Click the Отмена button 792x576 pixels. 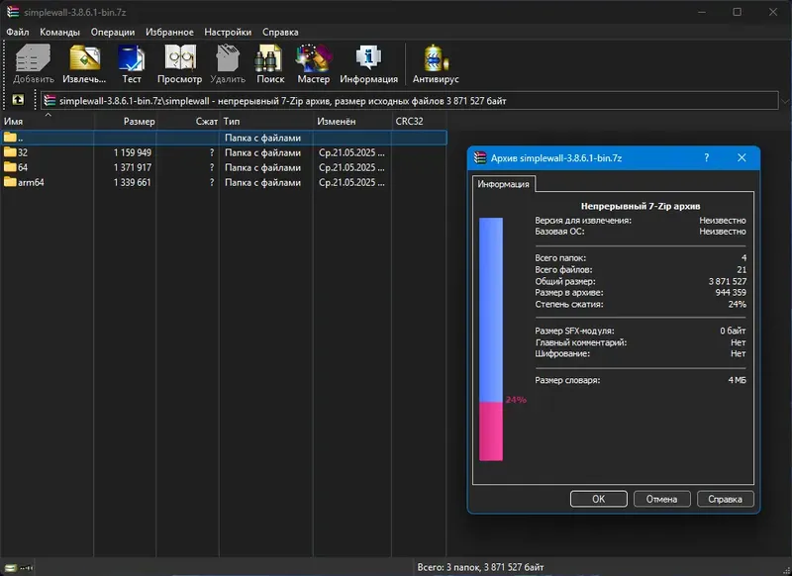tap(661, 499)
